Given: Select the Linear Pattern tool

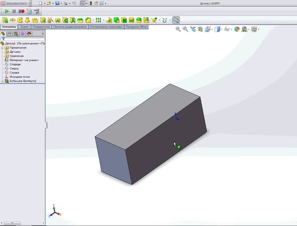Looking at the screenshot, I should point(98,20).
